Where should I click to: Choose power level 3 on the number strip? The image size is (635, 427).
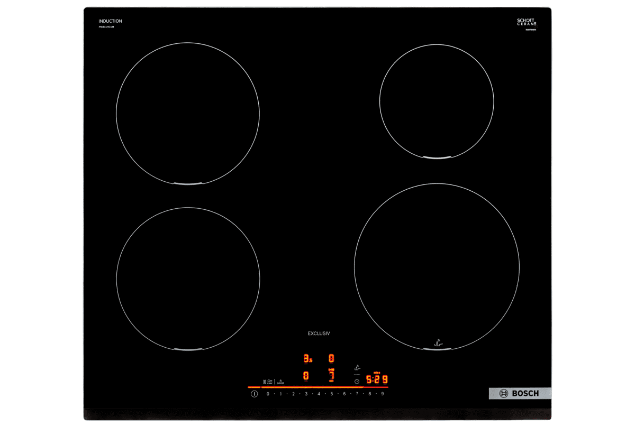tap(306, 394)
